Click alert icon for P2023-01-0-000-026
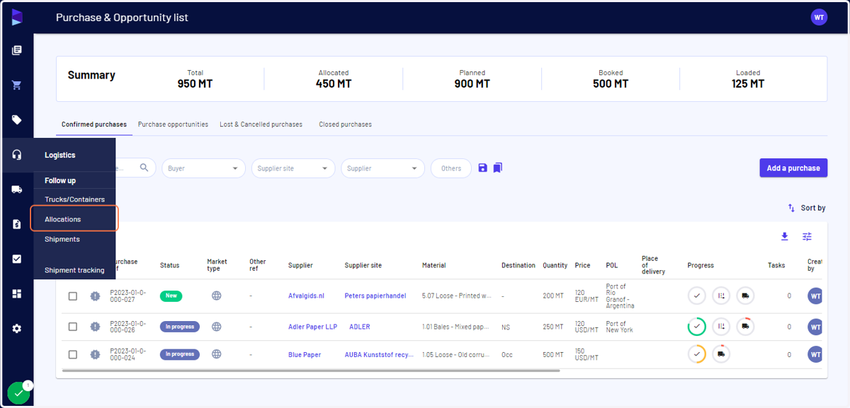Viewport: 850px width, 408px height. click(x=96, y=327)
